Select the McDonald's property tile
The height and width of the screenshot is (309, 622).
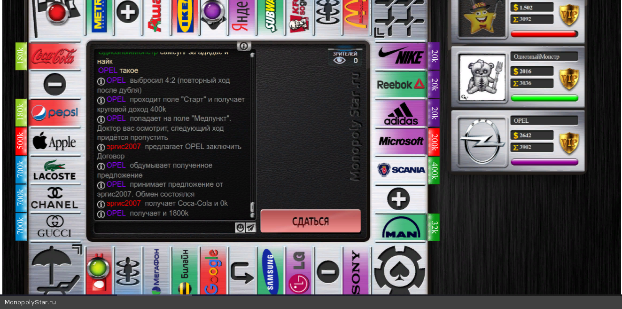356,17
